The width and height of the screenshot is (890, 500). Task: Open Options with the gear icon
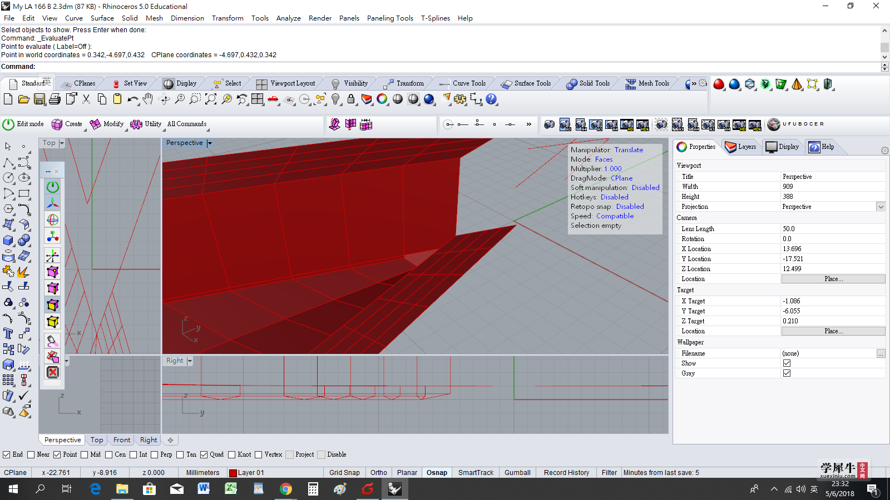point(460,99)
